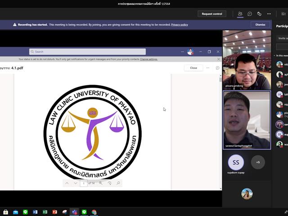Screen dimensions: 288x216
Task: Click the self-view avatar below participant tiles
Action: [x=247, y=193]
